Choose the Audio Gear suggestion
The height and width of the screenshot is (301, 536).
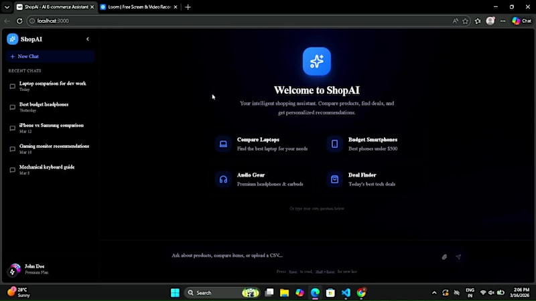coord(263,179)
